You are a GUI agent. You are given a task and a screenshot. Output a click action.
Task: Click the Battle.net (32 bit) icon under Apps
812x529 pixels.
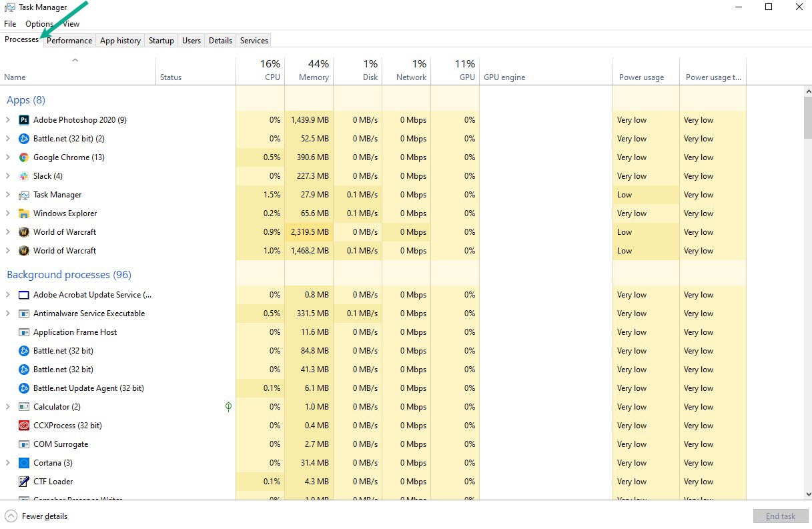click(23, 139)
